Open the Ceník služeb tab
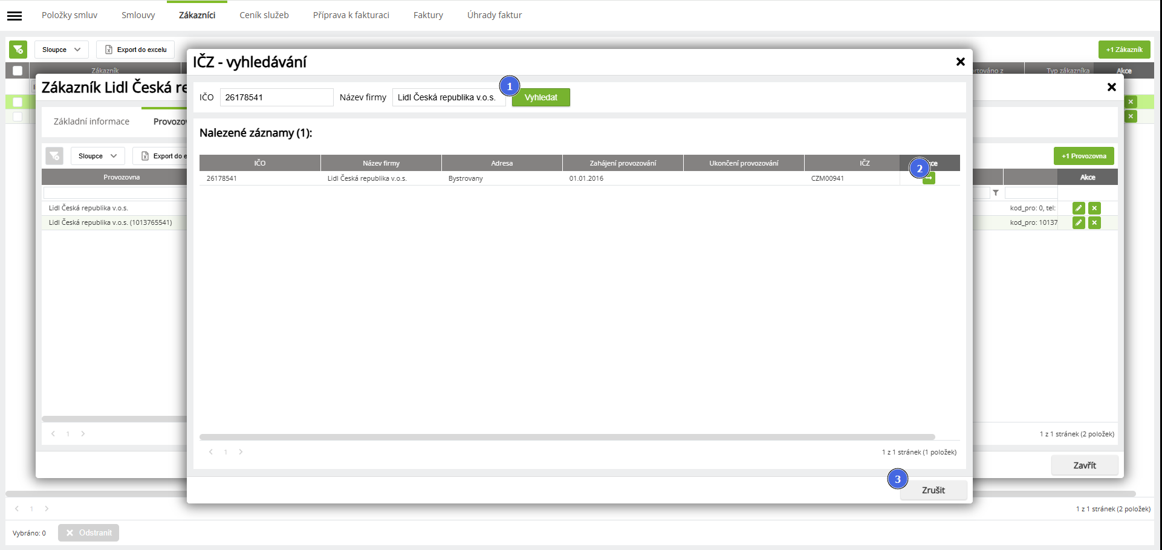Image resolution: width=1162 pixels, height=550 pixels. (264, 15)
